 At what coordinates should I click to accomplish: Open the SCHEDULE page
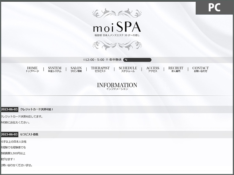coord(128,69)
